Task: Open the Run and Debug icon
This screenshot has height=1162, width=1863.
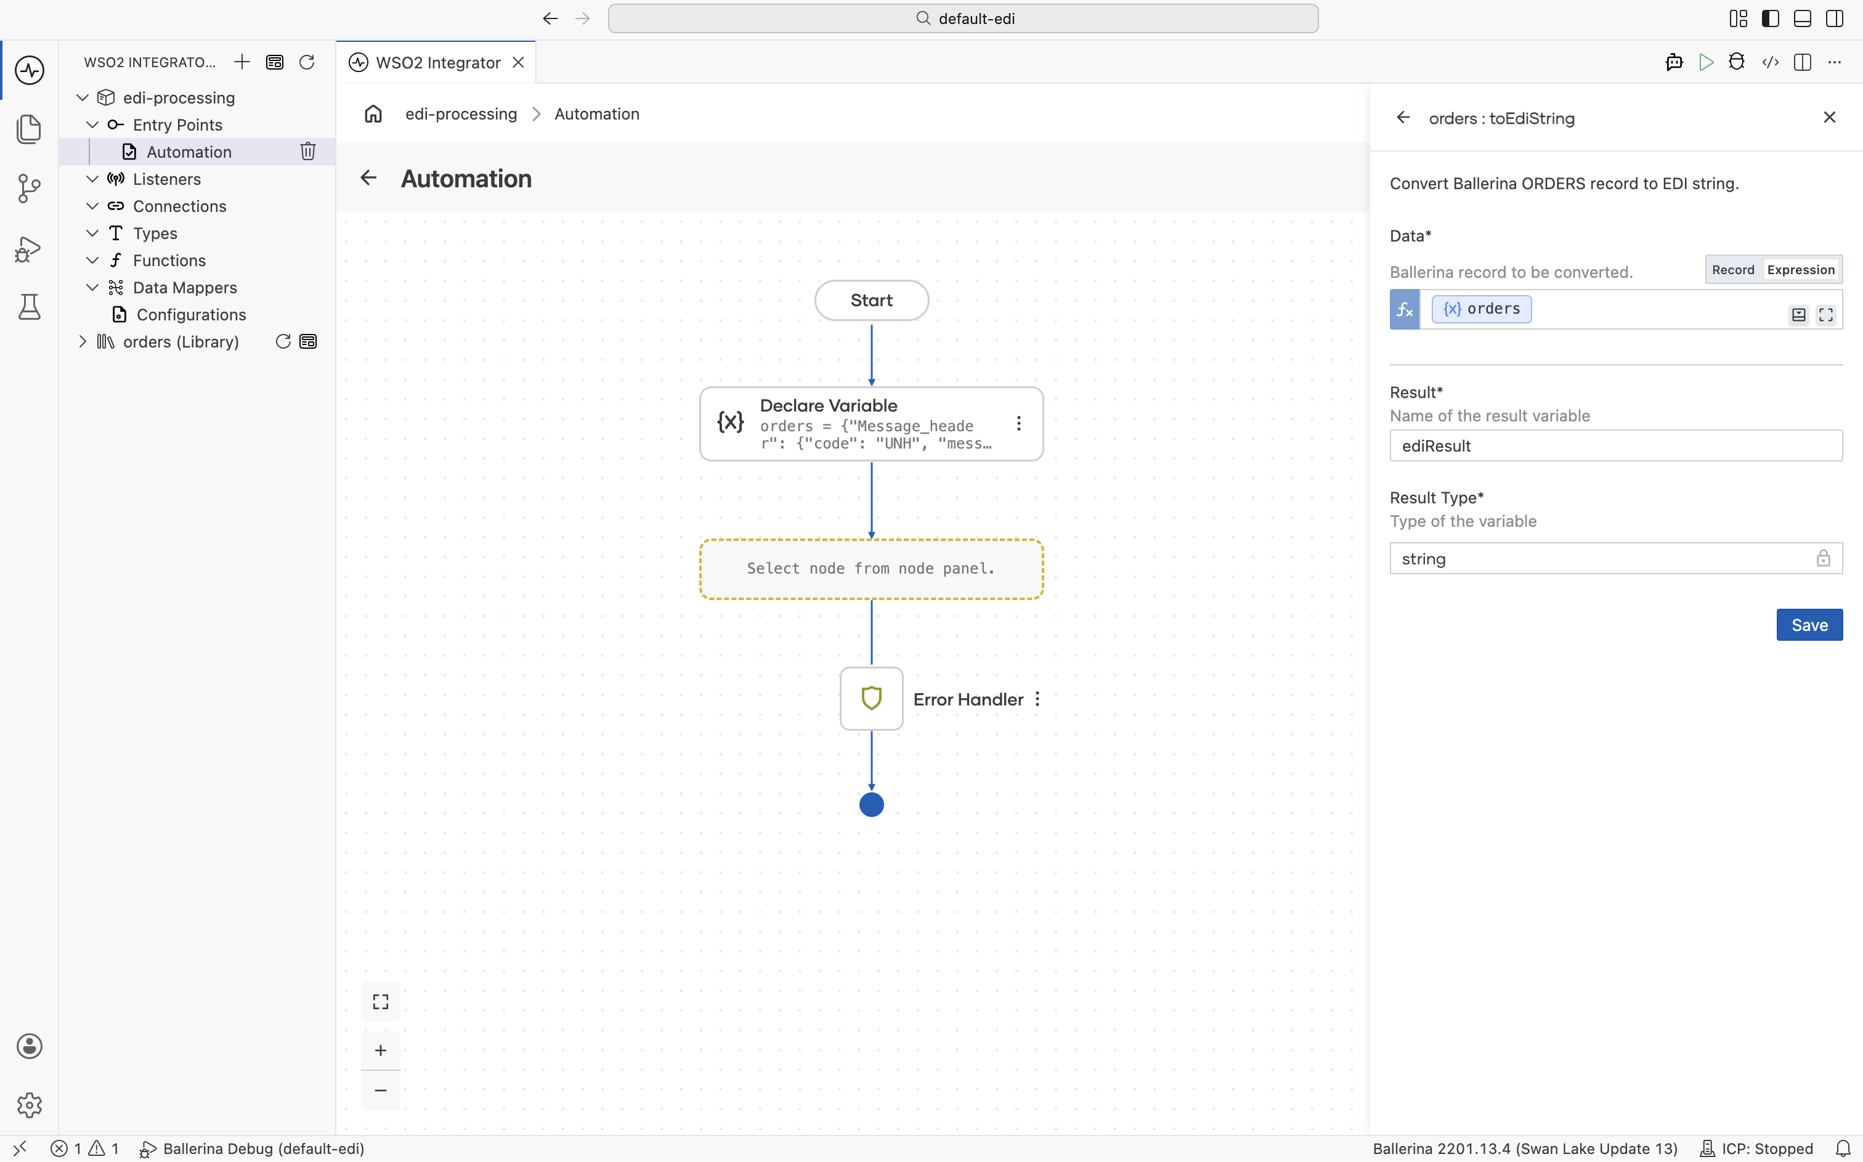Action: [29, 248]
